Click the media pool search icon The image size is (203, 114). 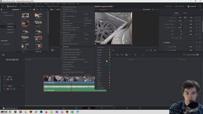(x=41, y=9)
